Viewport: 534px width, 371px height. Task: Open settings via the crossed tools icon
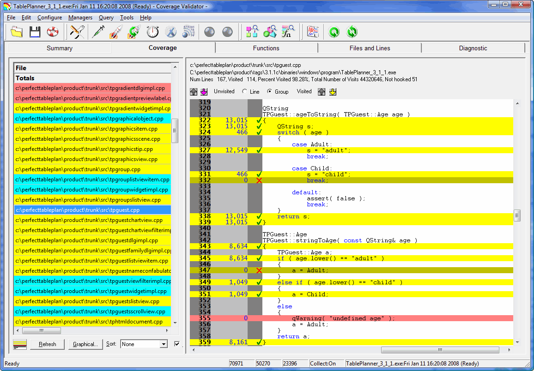[x=77, y=32]
